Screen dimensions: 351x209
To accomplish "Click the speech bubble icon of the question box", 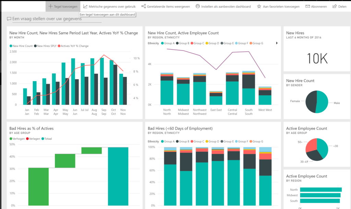I will coord(9,19).
